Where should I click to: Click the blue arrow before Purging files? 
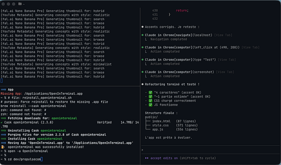[x=3, y=135]
